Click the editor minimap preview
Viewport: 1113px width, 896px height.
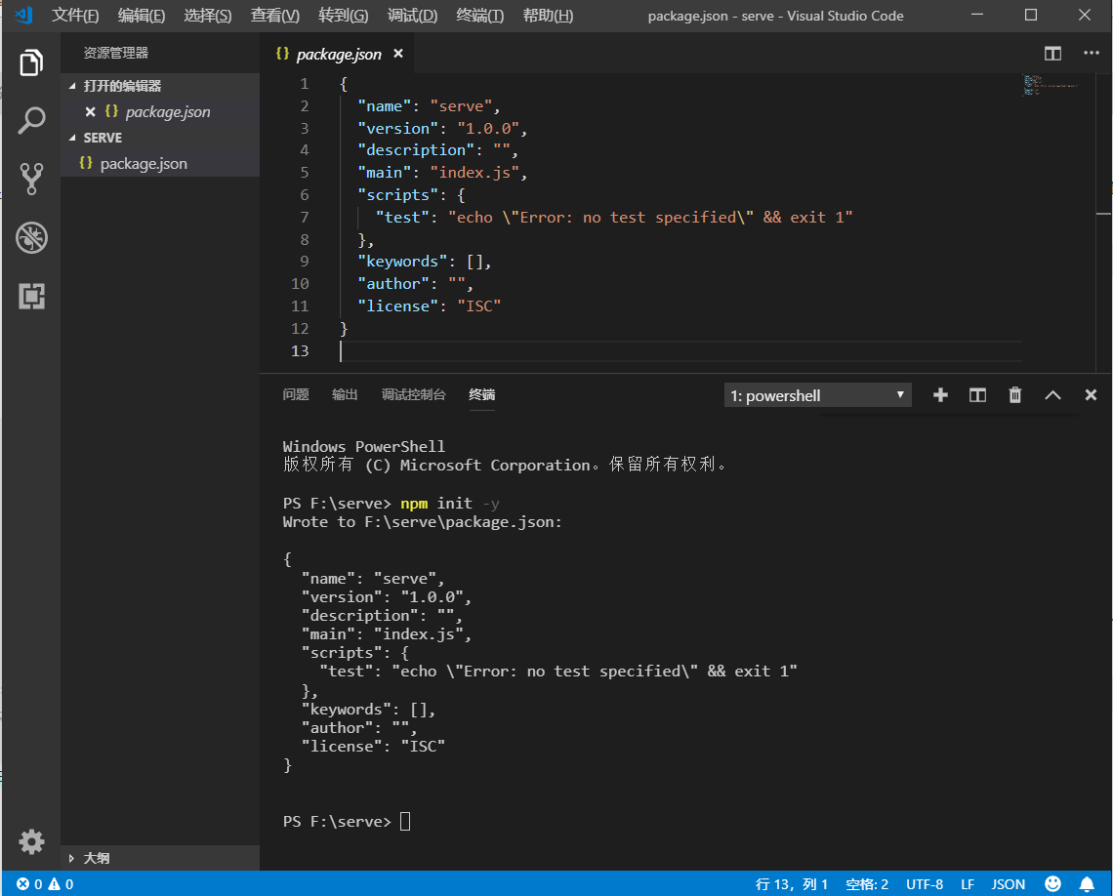pyautogui.click(x=1051, y=85)
